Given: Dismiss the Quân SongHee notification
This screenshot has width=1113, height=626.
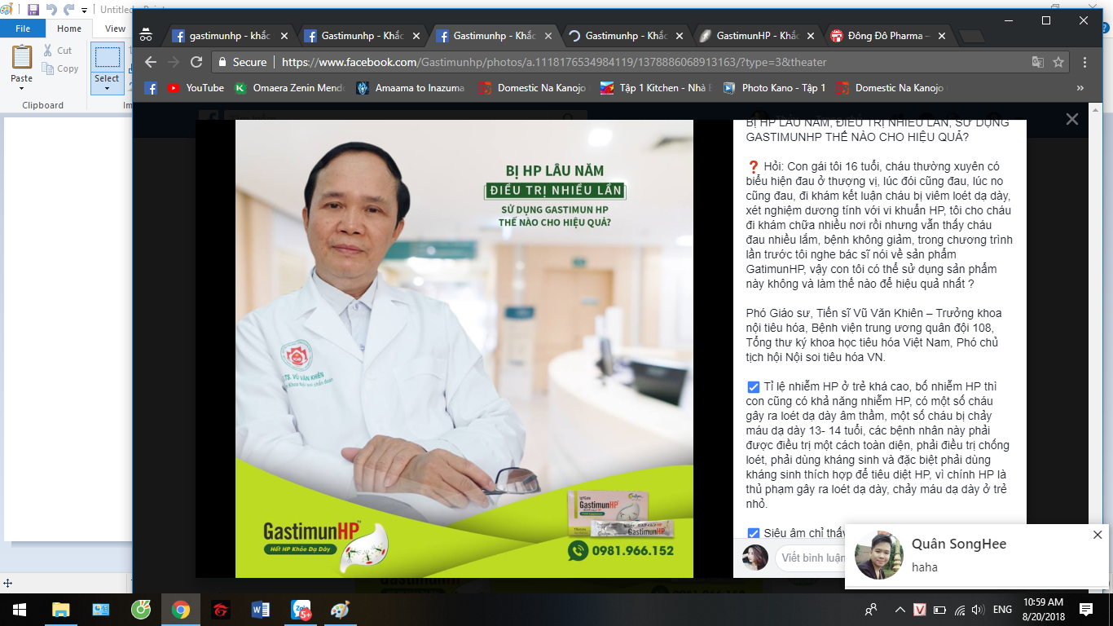Looking at the screenshot, I should tap(1098, 535).
